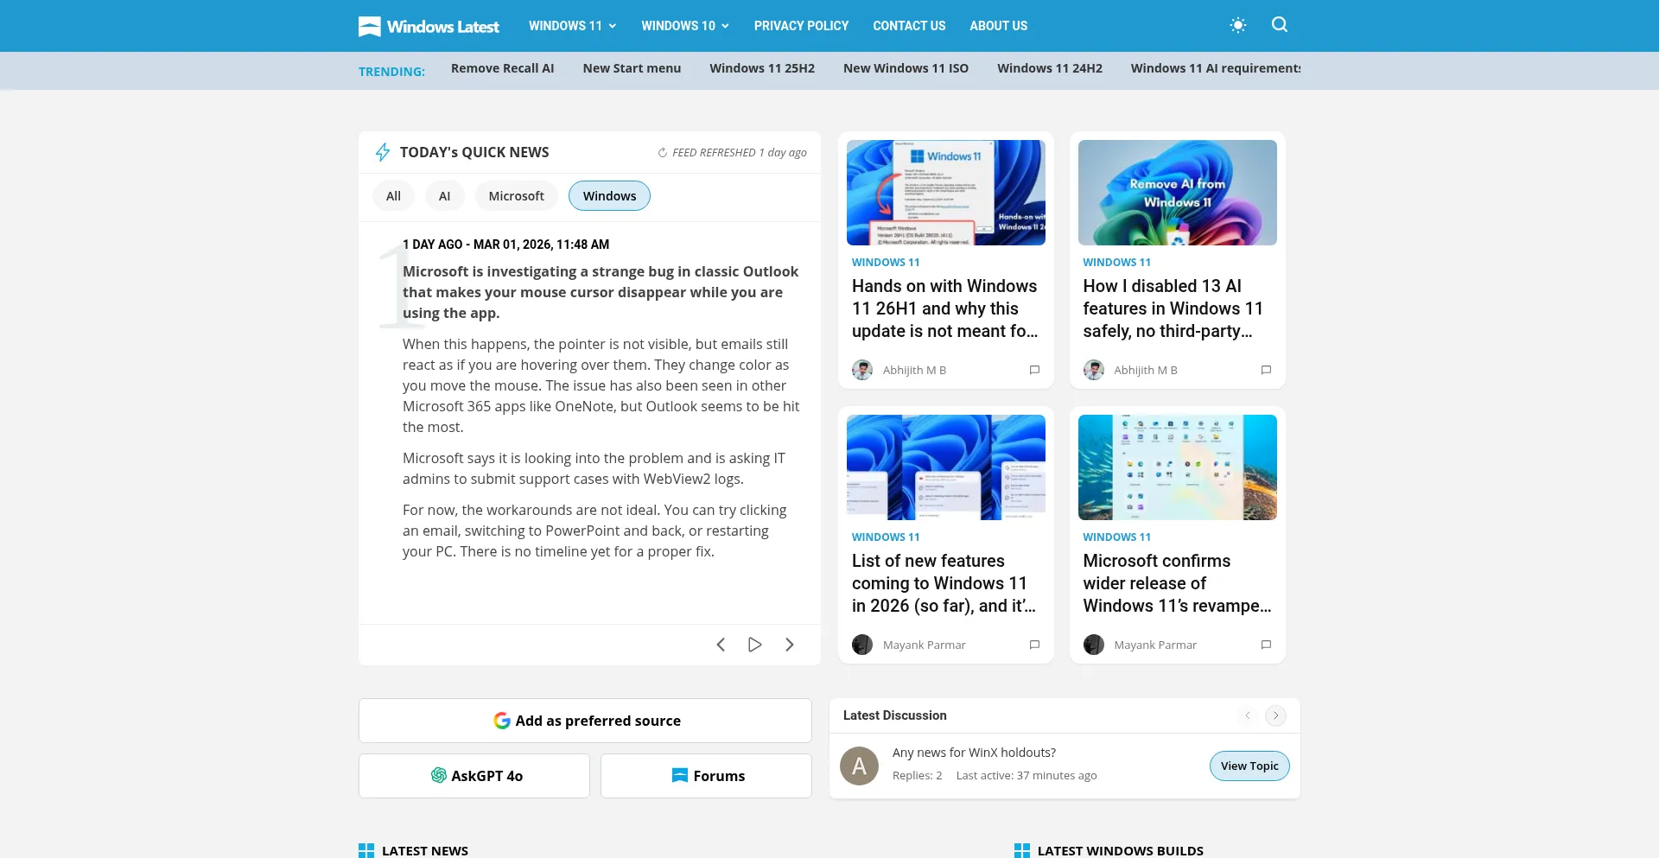The image size is (1659, 858).
Task: Open How I disabled 13 AI features headline
Action: (1173, 308)
